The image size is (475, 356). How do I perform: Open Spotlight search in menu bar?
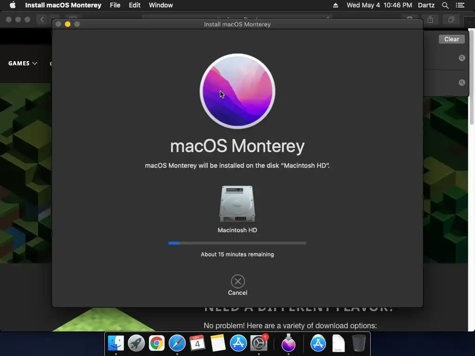pos(445,5)
